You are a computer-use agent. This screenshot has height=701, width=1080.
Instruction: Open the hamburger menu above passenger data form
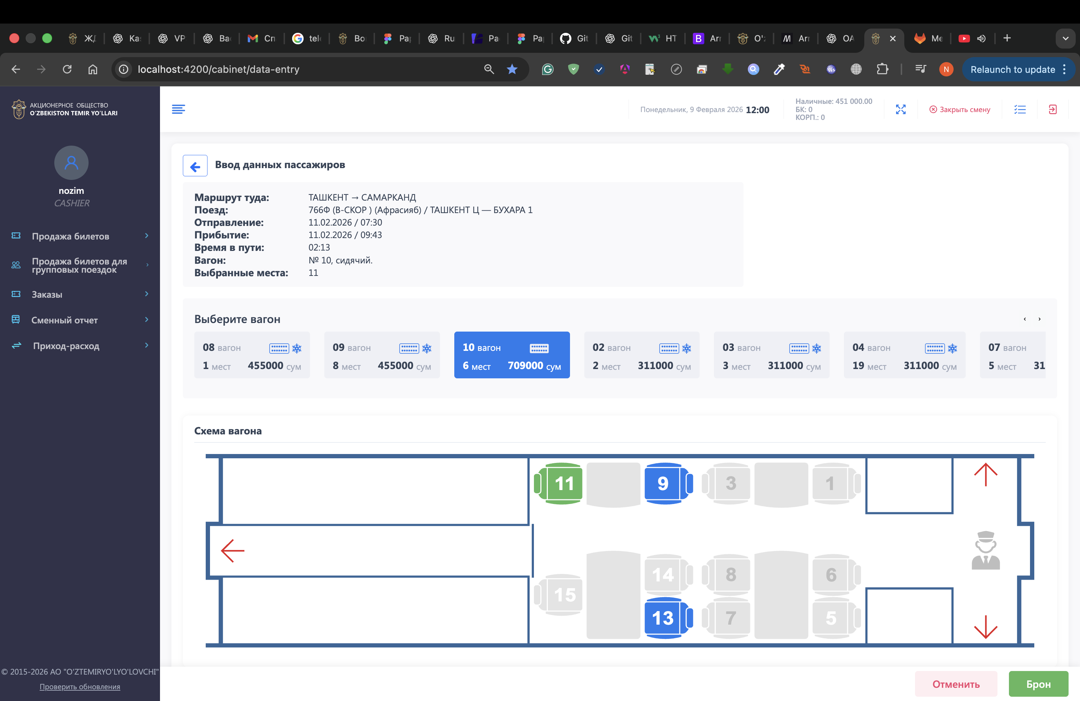179,109
